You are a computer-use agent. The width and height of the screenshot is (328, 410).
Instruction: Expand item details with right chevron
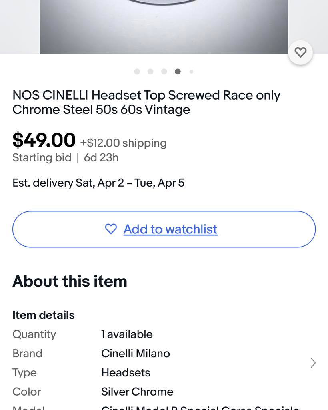(313, 363)
